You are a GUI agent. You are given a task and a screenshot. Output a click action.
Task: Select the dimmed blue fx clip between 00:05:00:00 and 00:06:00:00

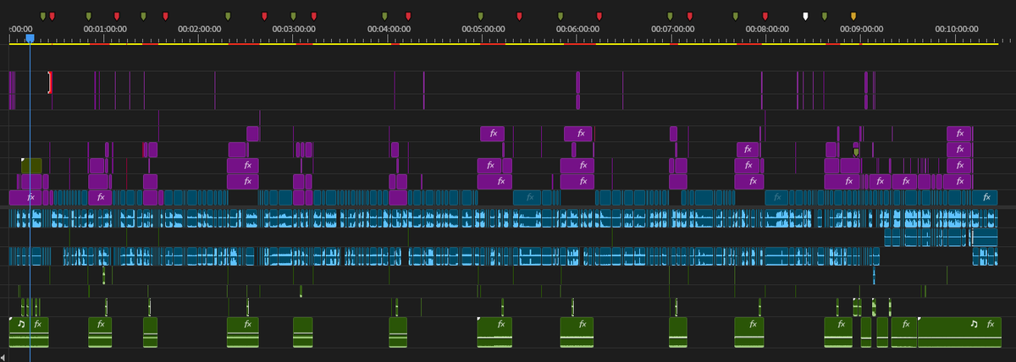[528, 198]
